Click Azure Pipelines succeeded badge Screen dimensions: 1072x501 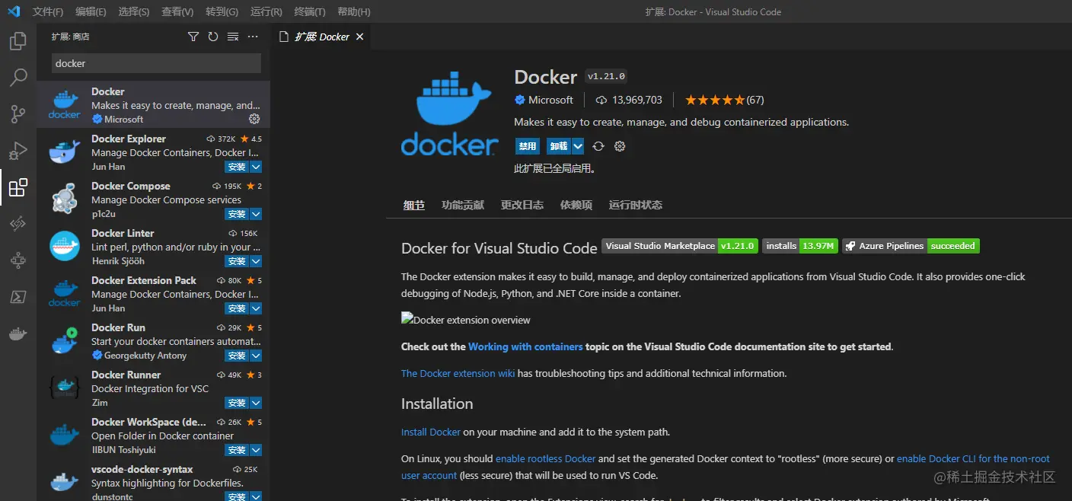[x=911, y=246]
